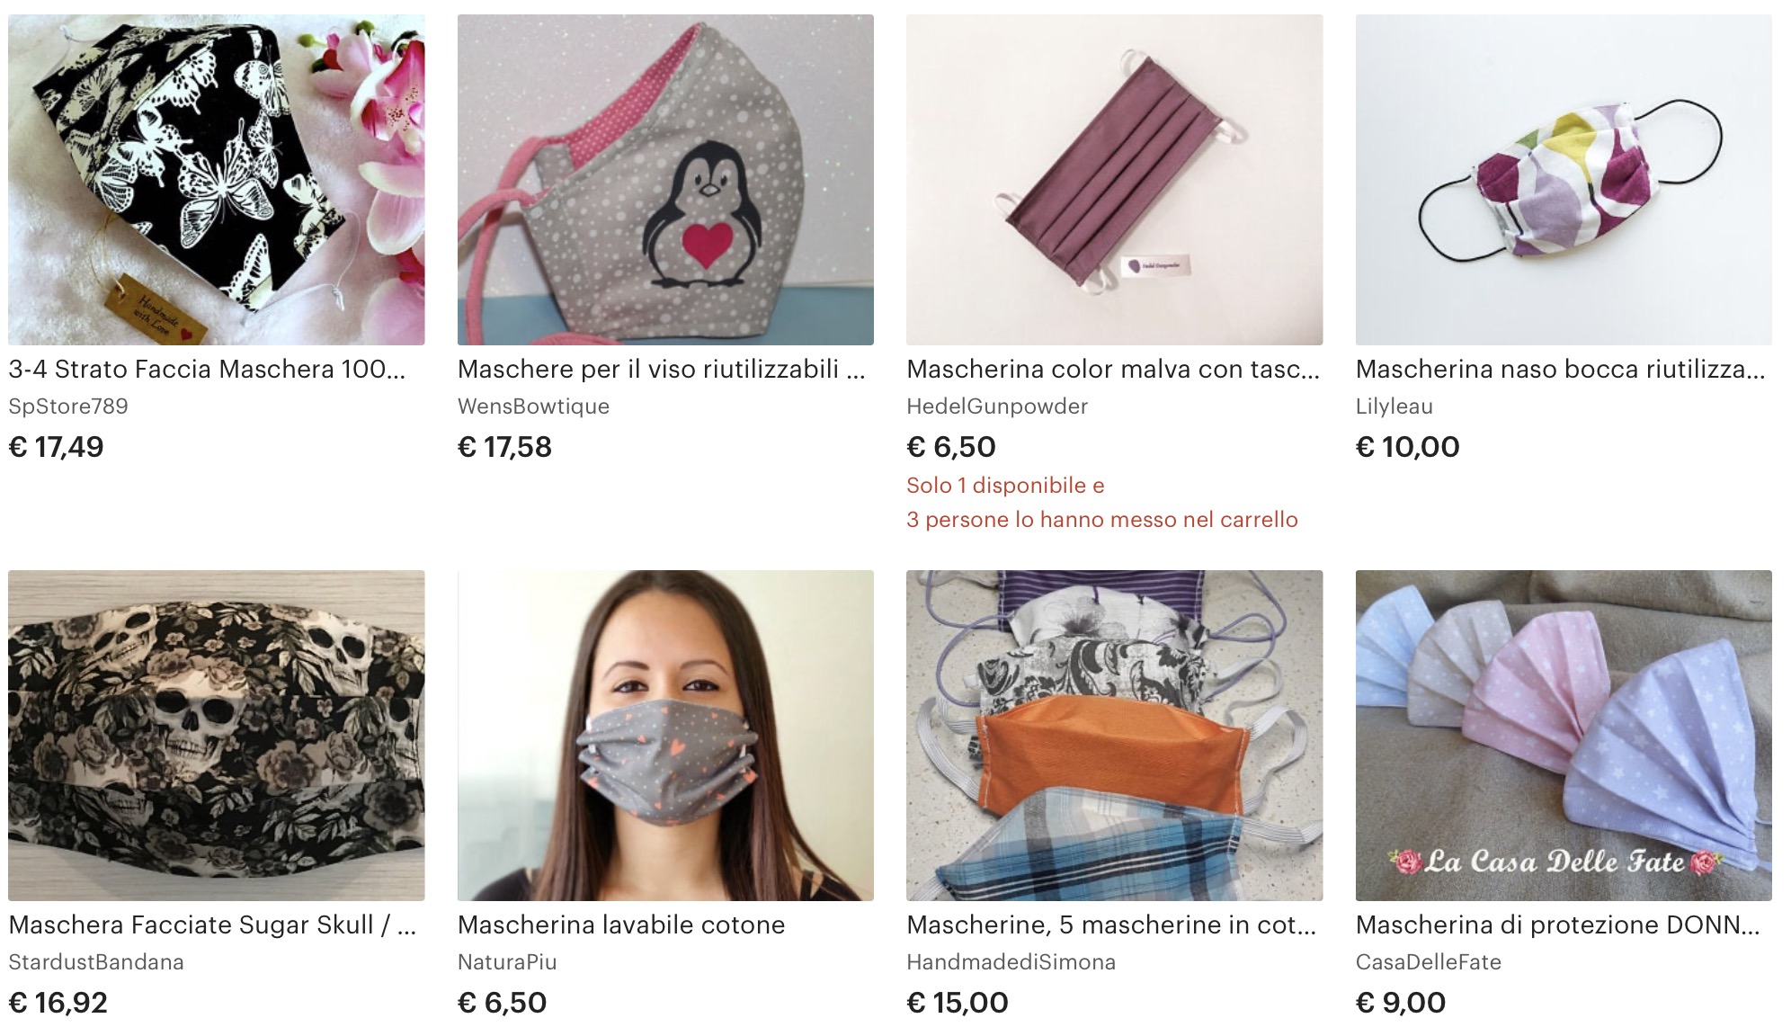Open 'Mascherina color malva' listing title

[x=1113, y=369]
